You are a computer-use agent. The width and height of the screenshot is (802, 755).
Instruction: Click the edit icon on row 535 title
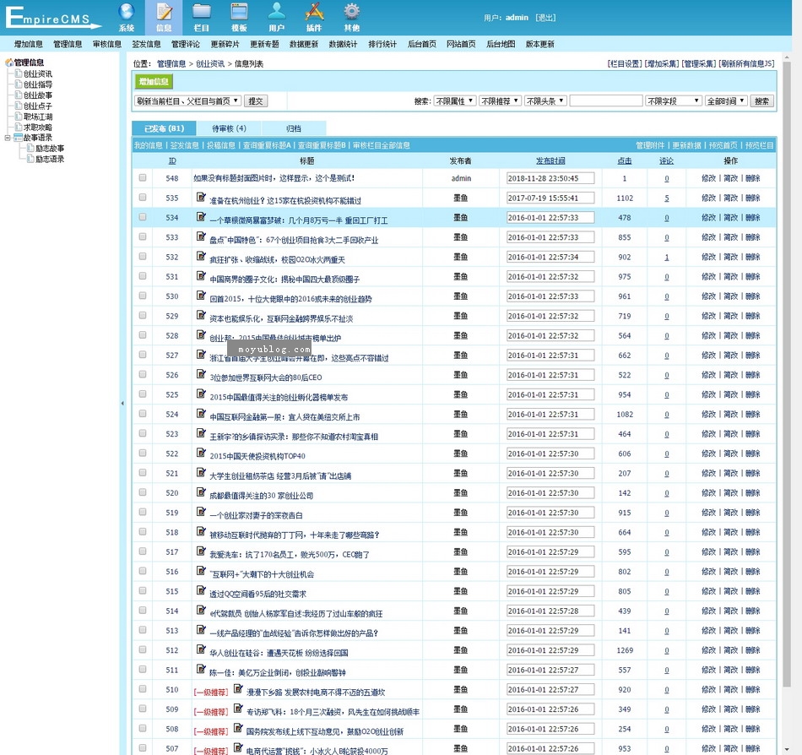pos(201,197)
